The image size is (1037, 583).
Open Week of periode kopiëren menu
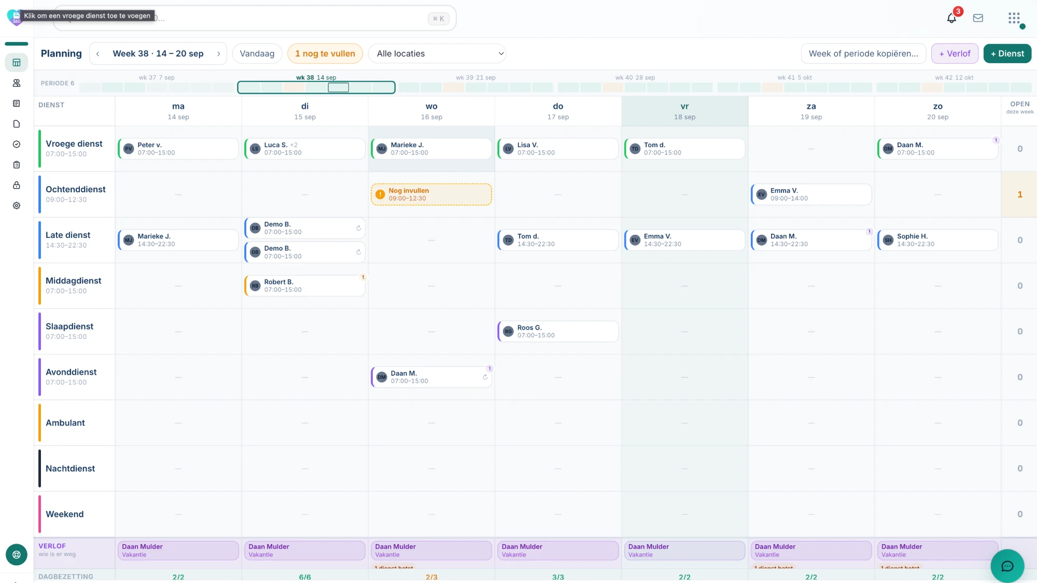(863, 54)
